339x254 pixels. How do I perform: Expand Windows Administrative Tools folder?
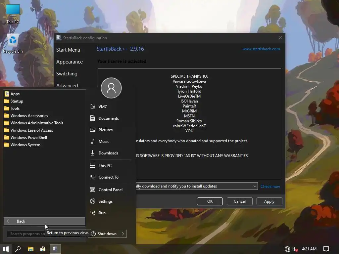(34, 123)
